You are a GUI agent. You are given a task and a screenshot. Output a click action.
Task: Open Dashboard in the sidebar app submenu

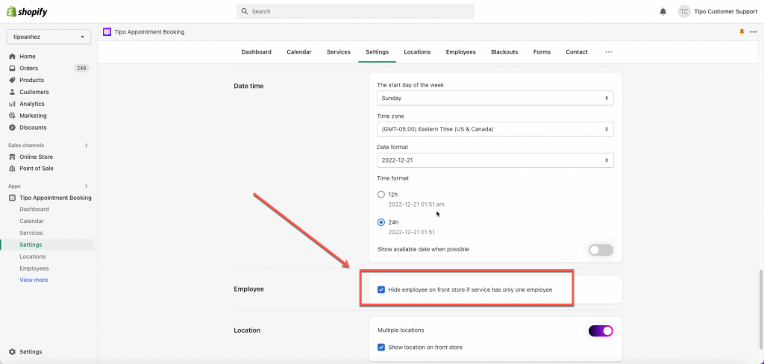34,210
